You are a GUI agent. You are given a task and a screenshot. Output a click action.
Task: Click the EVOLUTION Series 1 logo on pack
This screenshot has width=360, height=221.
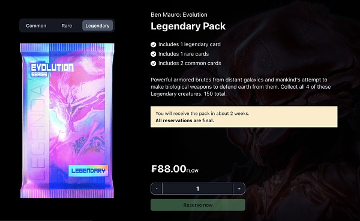pyautogui.click(x=52, y=70)
